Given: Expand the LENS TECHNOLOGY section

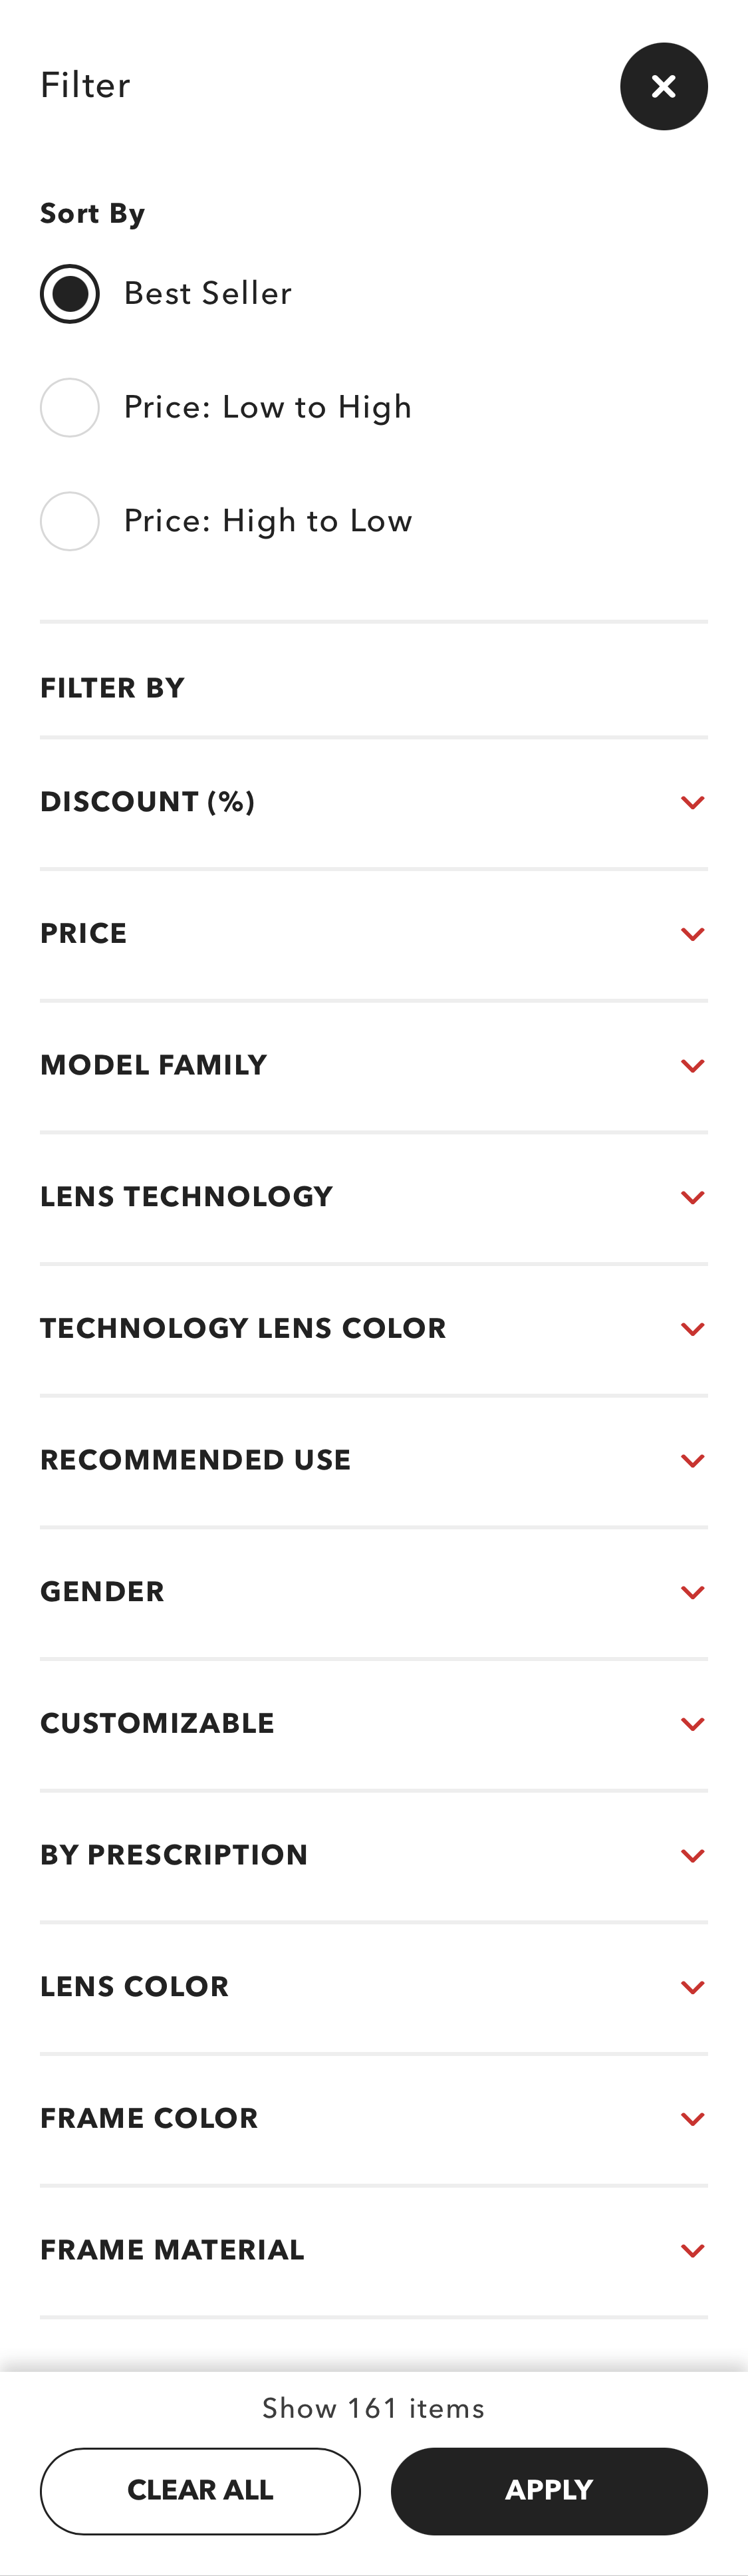Looking at the screenshot, I should (x=374, y=1197).
